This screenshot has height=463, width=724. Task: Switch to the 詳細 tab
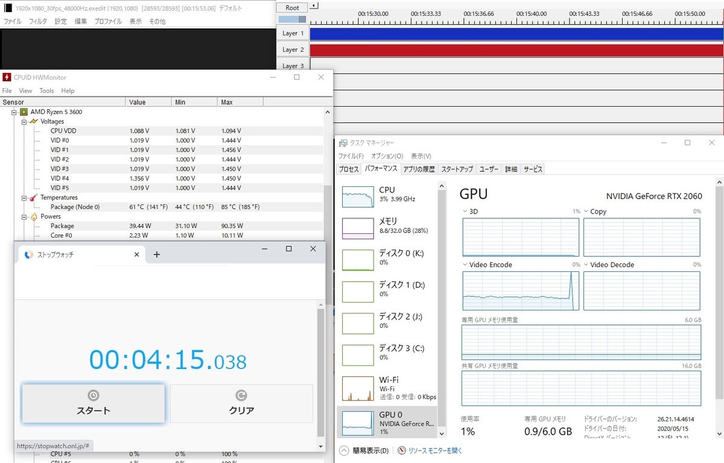[510, 169]
